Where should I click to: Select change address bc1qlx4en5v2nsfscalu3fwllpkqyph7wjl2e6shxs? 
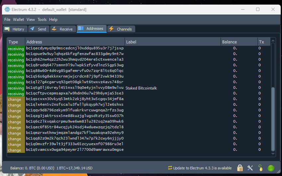click(x=75, y=105)
